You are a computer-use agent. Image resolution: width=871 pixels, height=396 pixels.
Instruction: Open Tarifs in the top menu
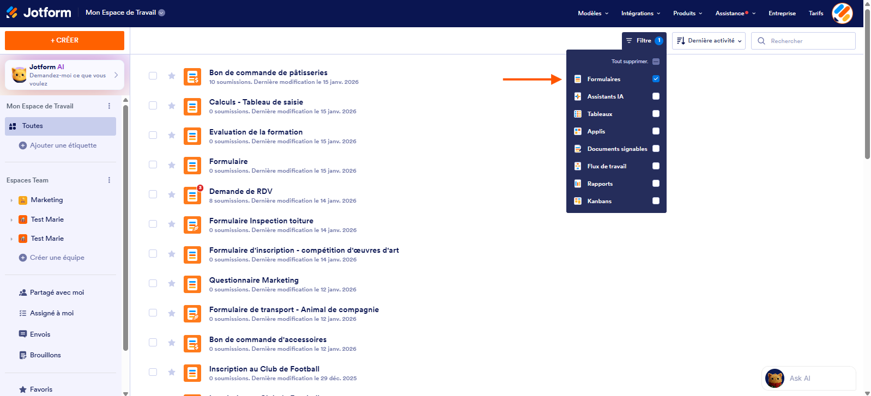click(x=816, y=13)
